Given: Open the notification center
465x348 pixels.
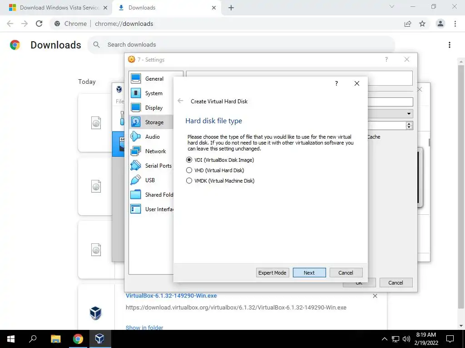Looking at the screenshot, I should [x=450, y=339].
